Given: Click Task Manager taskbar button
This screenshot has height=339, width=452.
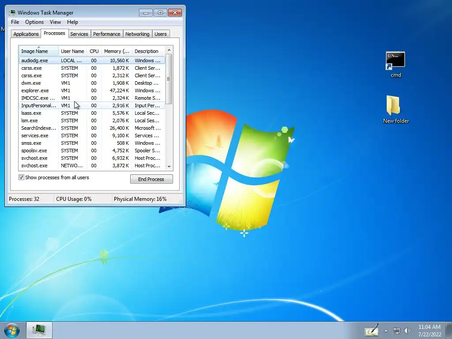Looking at the screenshot, I should (x=39, y=330).
